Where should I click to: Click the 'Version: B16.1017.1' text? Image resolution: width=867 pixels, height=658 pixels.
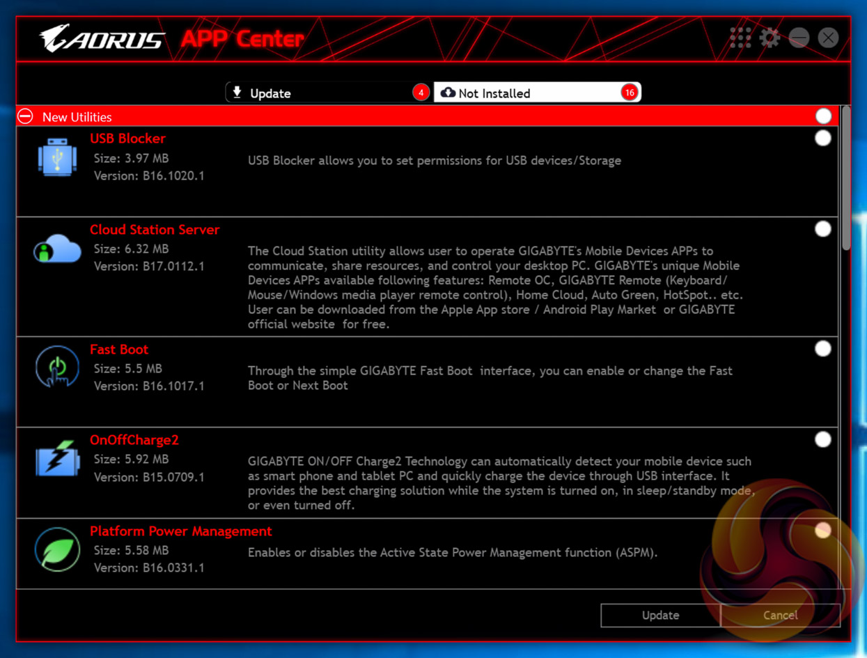point(149,386)
